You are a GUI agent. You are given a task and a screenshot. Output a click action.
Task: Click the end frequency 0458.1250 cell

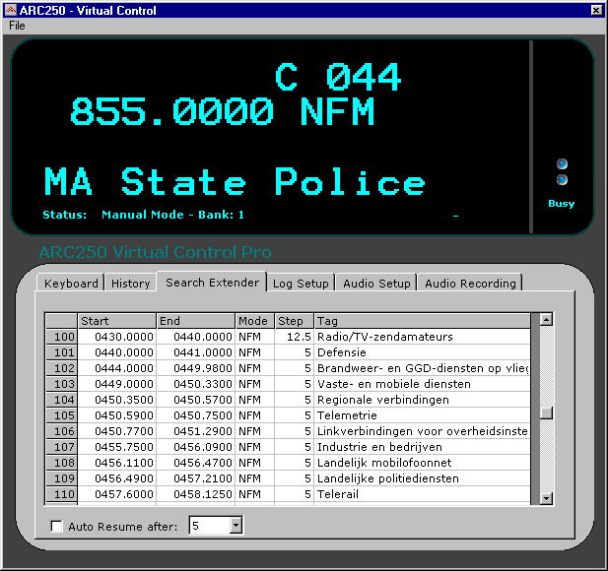(x=196, y=494)
